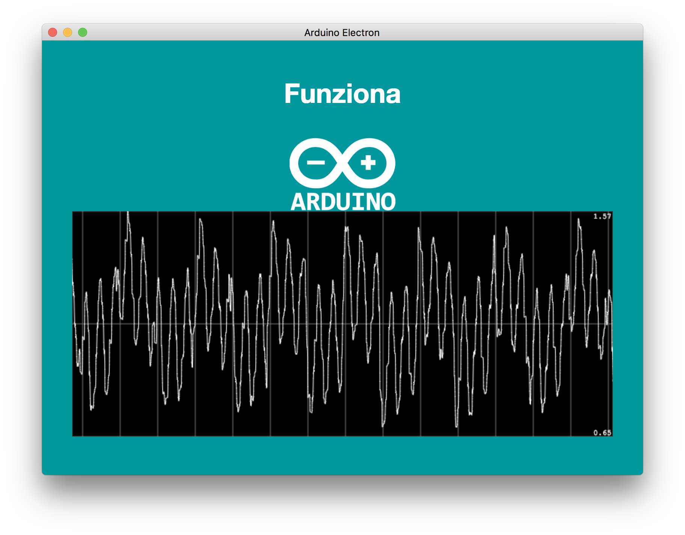Click the 0.65 minimum value label

(x=602, y=432)
